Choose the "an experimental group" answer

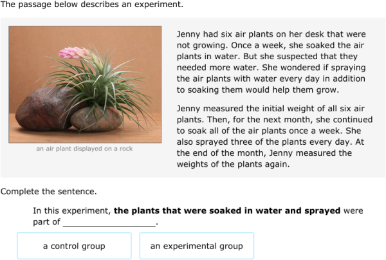196,246
